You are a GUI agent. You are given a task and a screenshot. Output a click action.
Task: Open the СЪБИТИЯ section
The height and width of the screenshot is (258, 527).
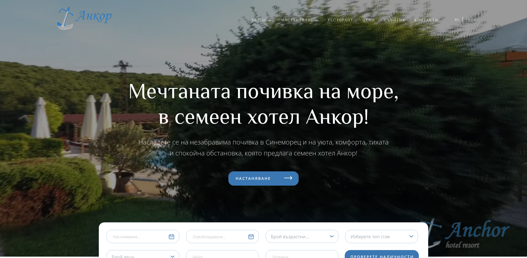394,20
